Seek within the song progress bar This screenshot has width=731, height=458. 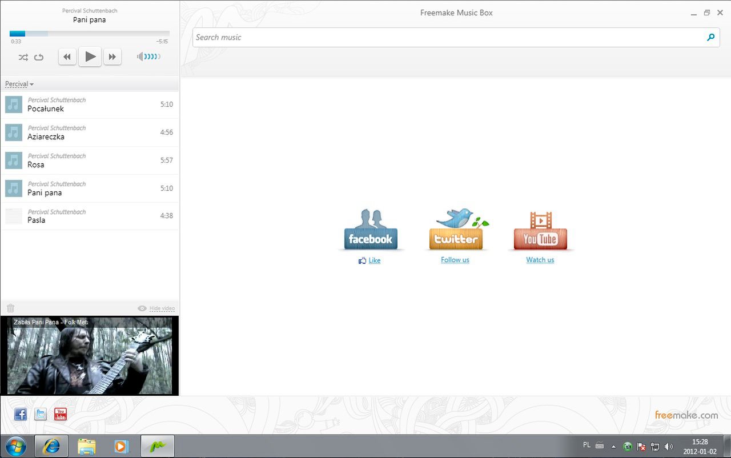pos(90,34)
